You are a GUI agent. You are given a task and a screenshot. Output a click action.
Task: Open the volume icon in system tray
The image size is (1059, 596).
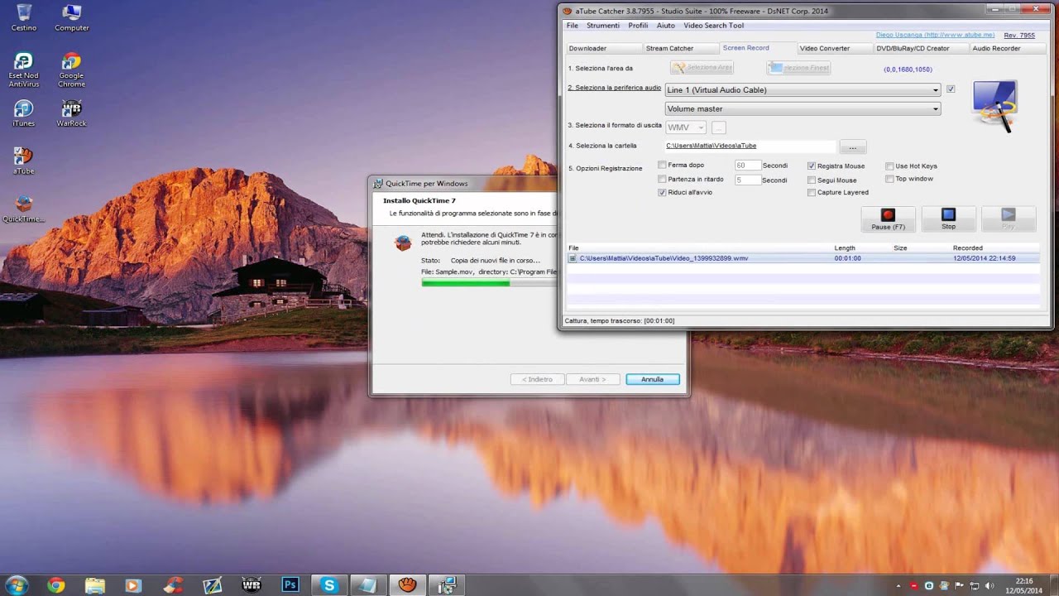pos(988,586)
